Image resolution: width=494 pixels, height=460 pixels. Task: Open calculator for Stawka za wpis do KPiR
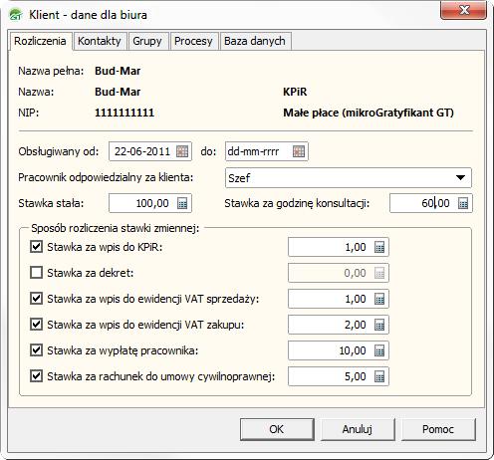(379, 247)
